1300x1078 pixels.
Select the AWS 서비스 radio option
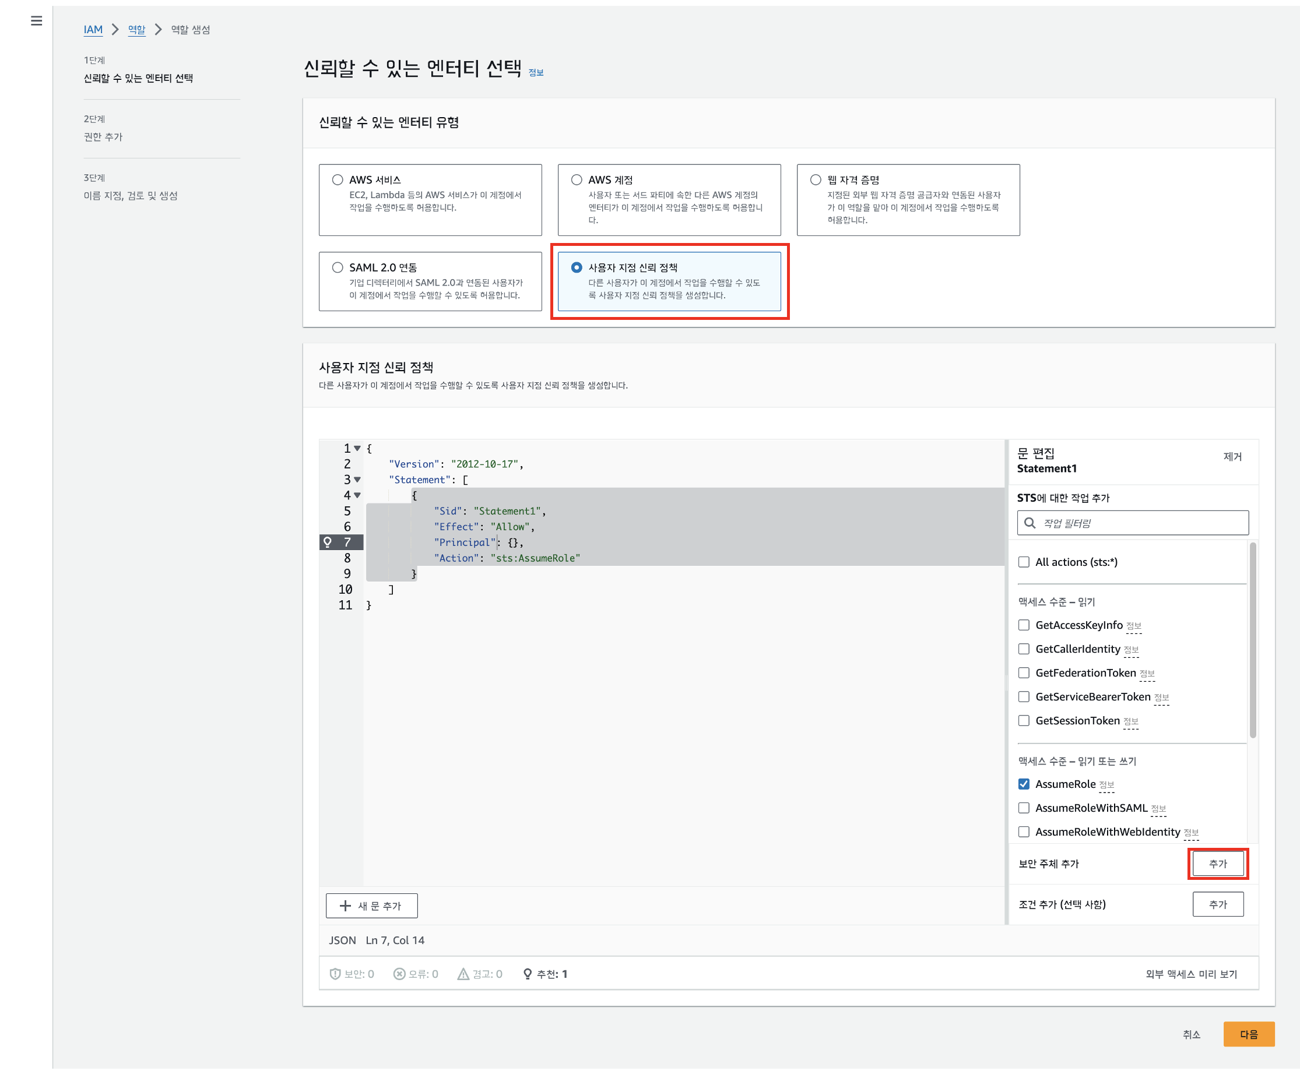(338, 180)
